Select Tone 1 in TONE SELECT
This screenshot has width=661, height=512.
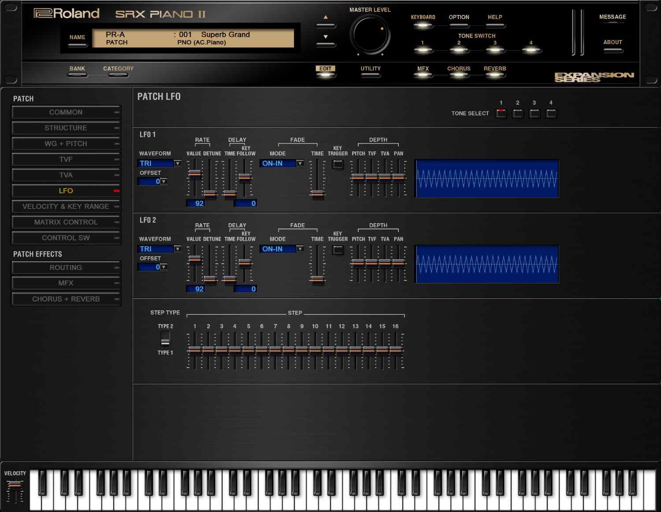(x=501, y=113)
